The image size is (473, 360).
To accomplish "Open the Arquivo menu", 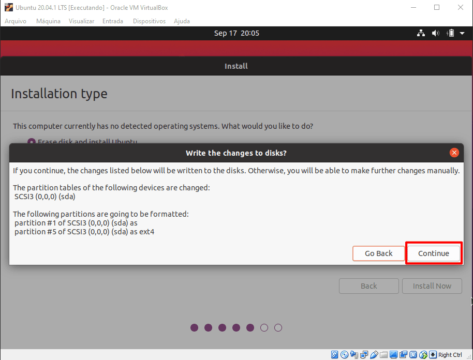I will point(16,21).
